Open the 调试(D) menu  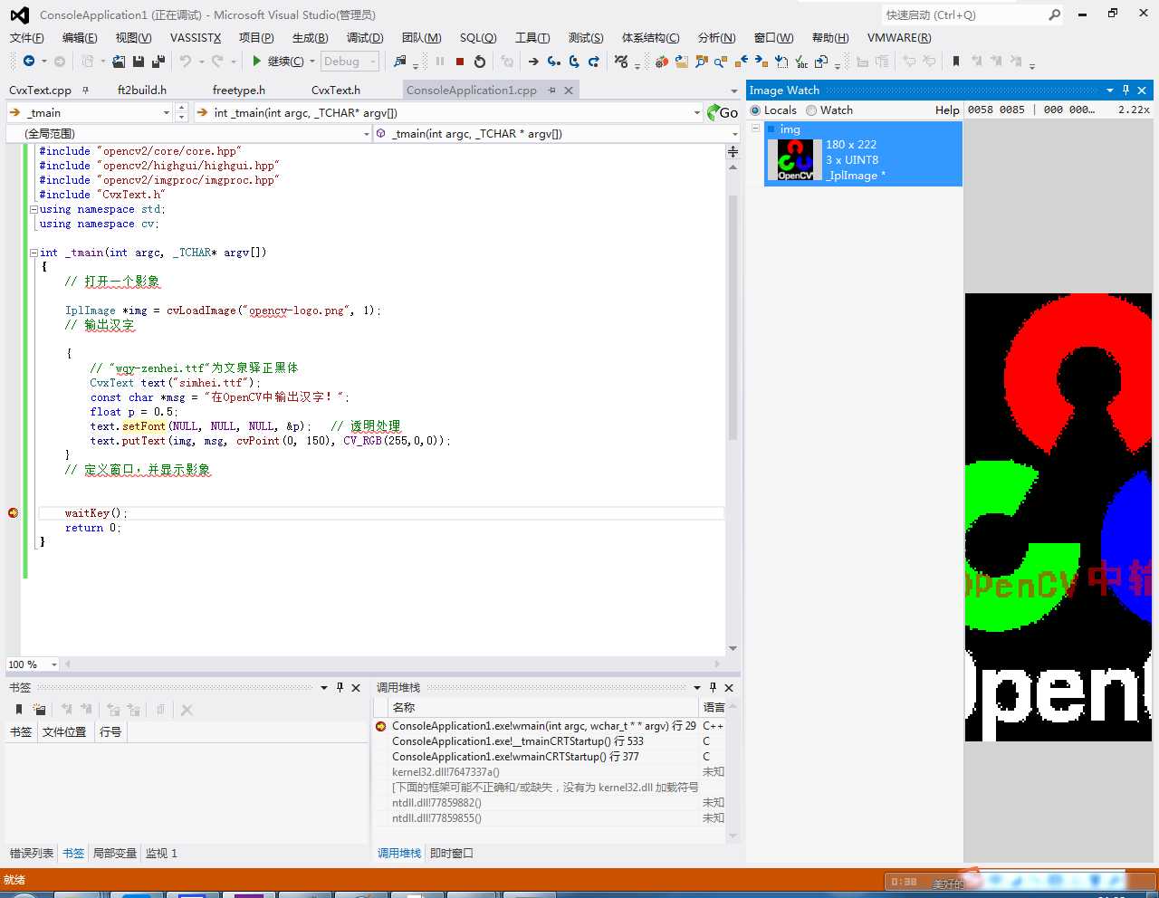[x=365, y=37]
